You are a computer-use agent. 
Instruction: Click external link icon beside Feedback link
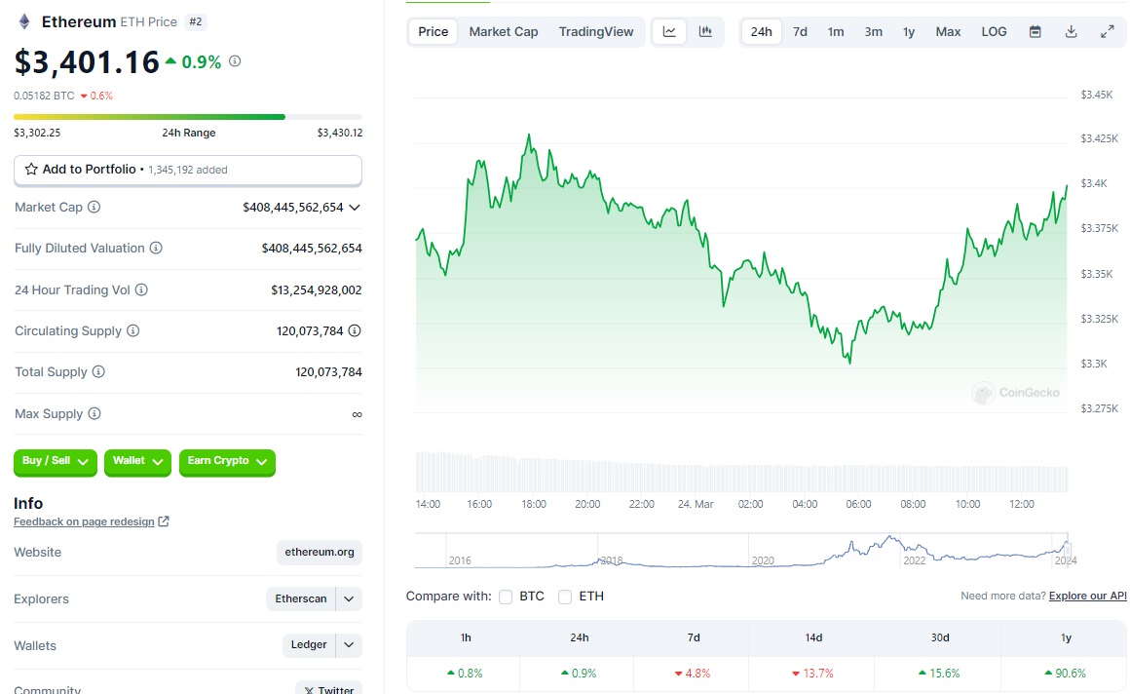click(164, 521)
